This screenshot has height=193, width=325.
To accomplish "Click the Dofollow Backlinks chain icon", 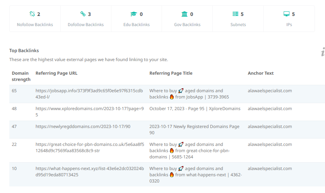I will click(83, 14).
